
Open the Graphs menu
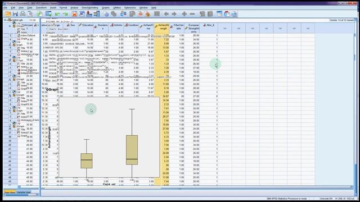(x=106, y=7)
